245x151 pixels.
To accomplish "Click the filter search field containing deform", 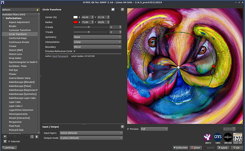I will click(18, 10).
